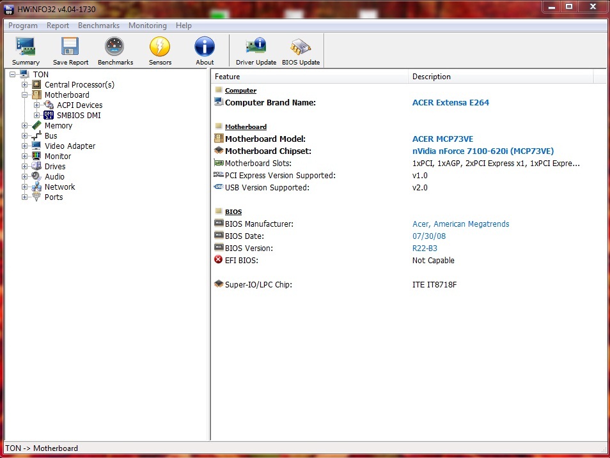This screenshot has height=458, width=610.
Task: Click the Description column header
Action: pos(501,77)
